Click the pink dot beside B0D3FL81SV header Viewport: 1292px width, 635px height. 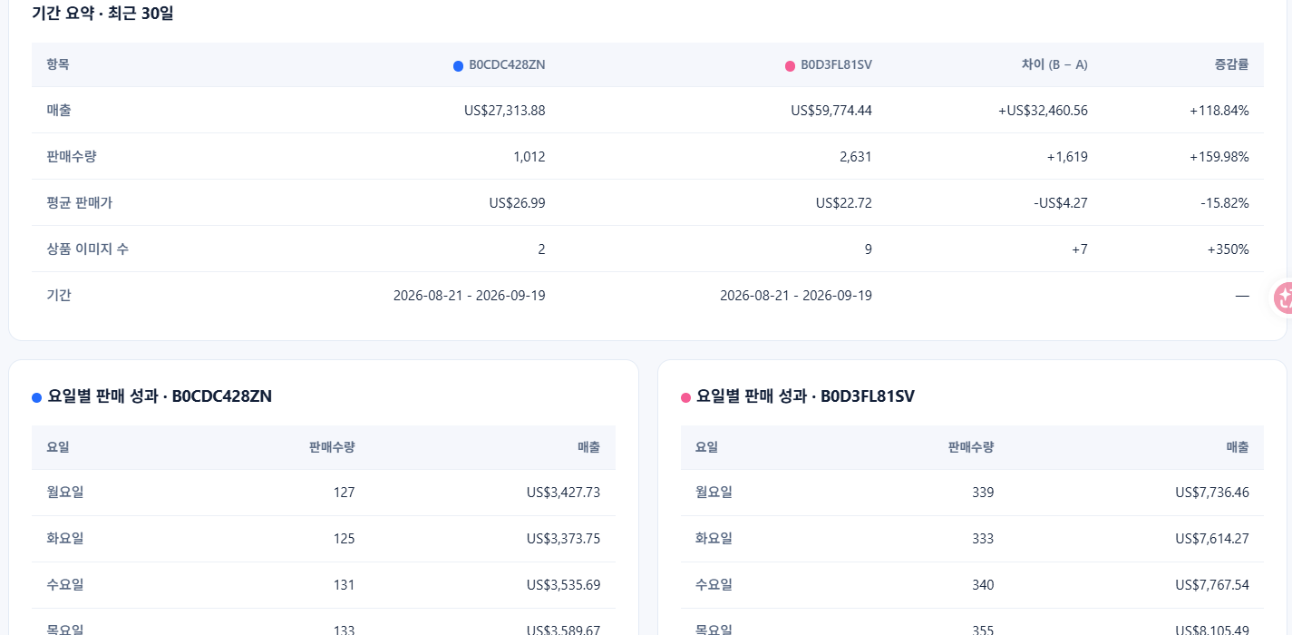point(790,65)
